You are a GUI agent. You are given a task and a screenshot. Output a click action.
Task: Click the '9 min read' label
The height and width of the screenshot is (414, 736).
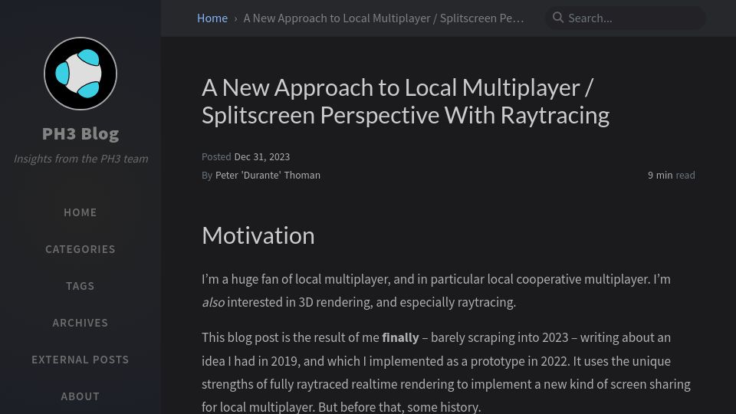click(x=672, y=175)
